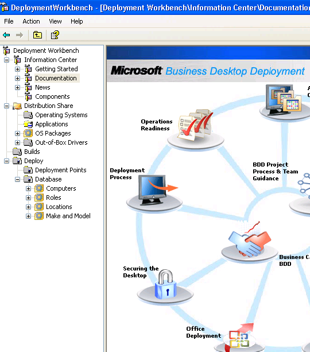310x352 pixels.
Task: Click the Deployment Points folder icon
Action: click(x=28, y=170)
